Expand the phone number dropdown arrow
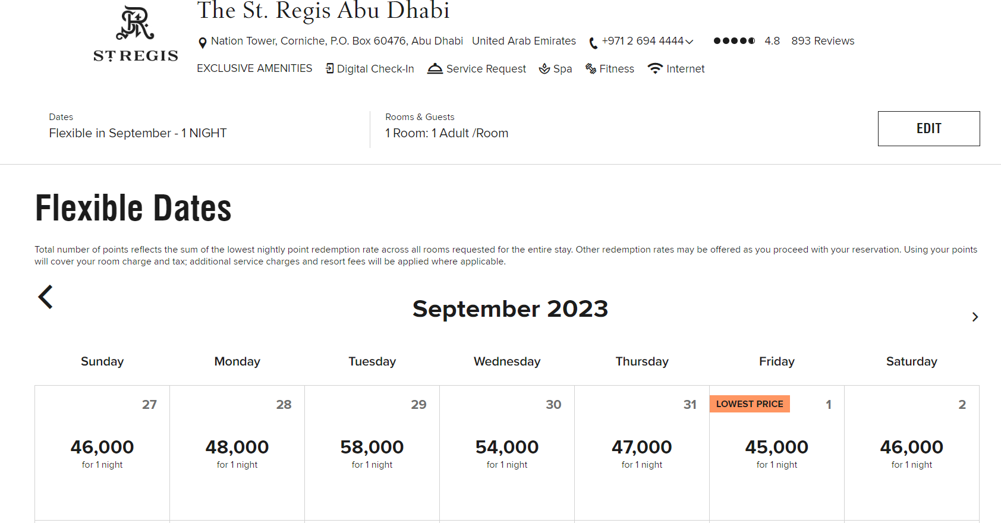This screenshot has width=1001, height=523. click(x=690, y=42)
